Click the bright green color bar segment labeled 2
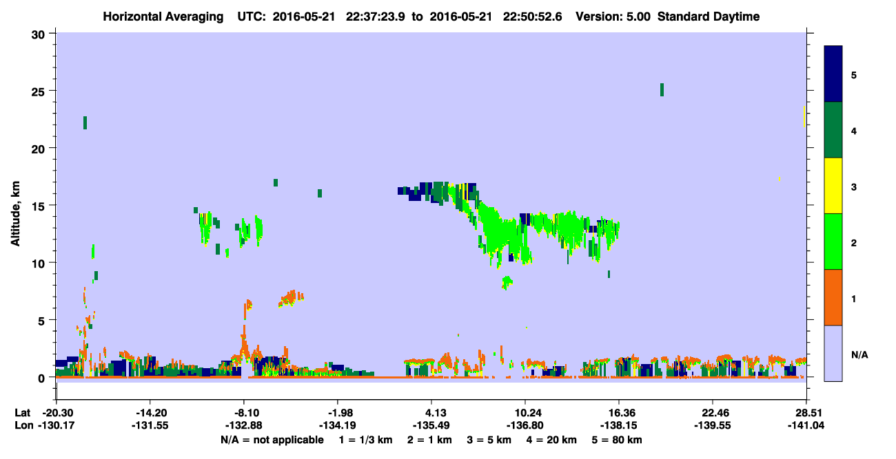 (x=833, y=242)
